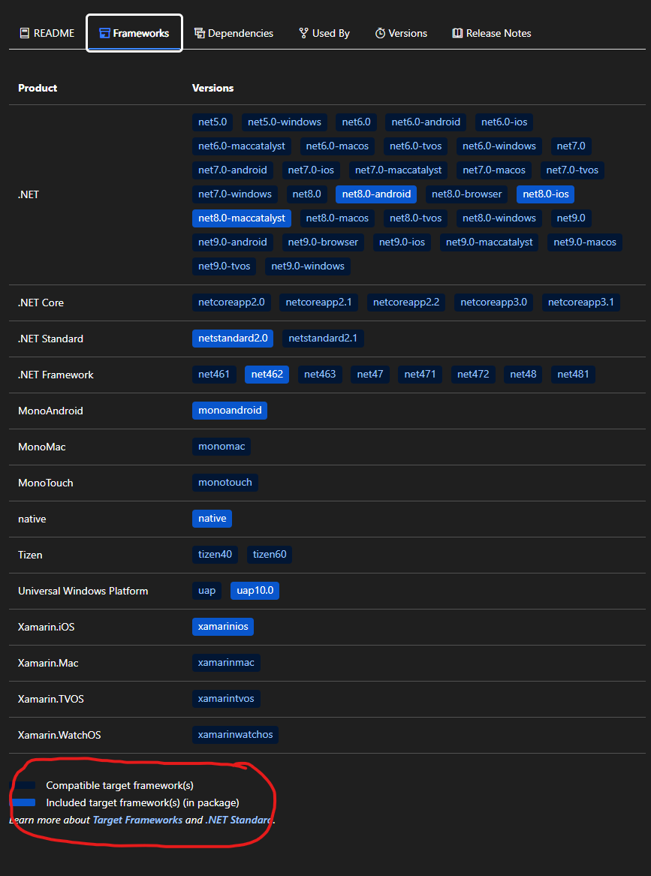
Task: Switch to the Dependencies tab
Action: (234, 33)
